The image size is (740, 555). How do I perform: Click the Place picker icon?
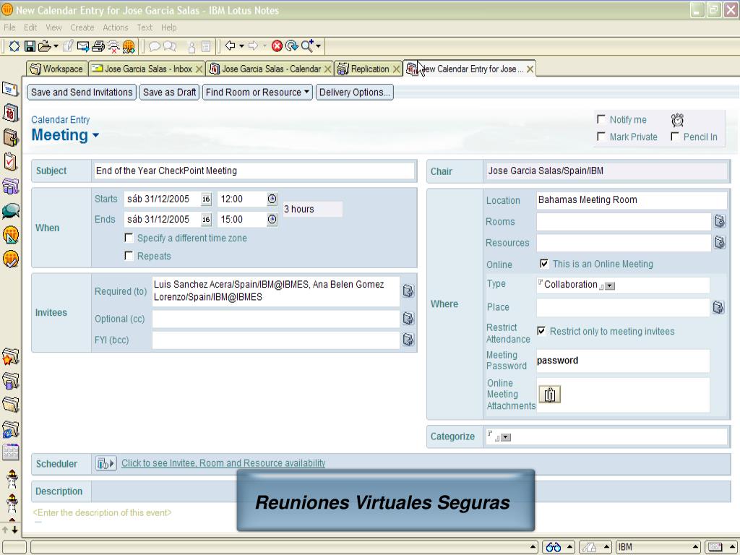718,307
